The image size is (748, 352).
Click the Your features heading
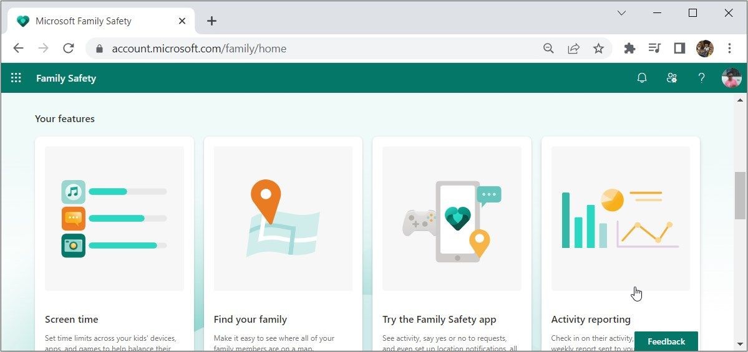[65, 118]
